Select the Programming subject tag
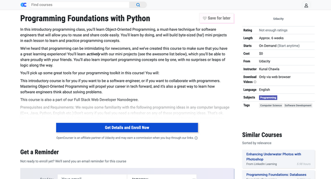331x179 pixels. coord(268,98)
